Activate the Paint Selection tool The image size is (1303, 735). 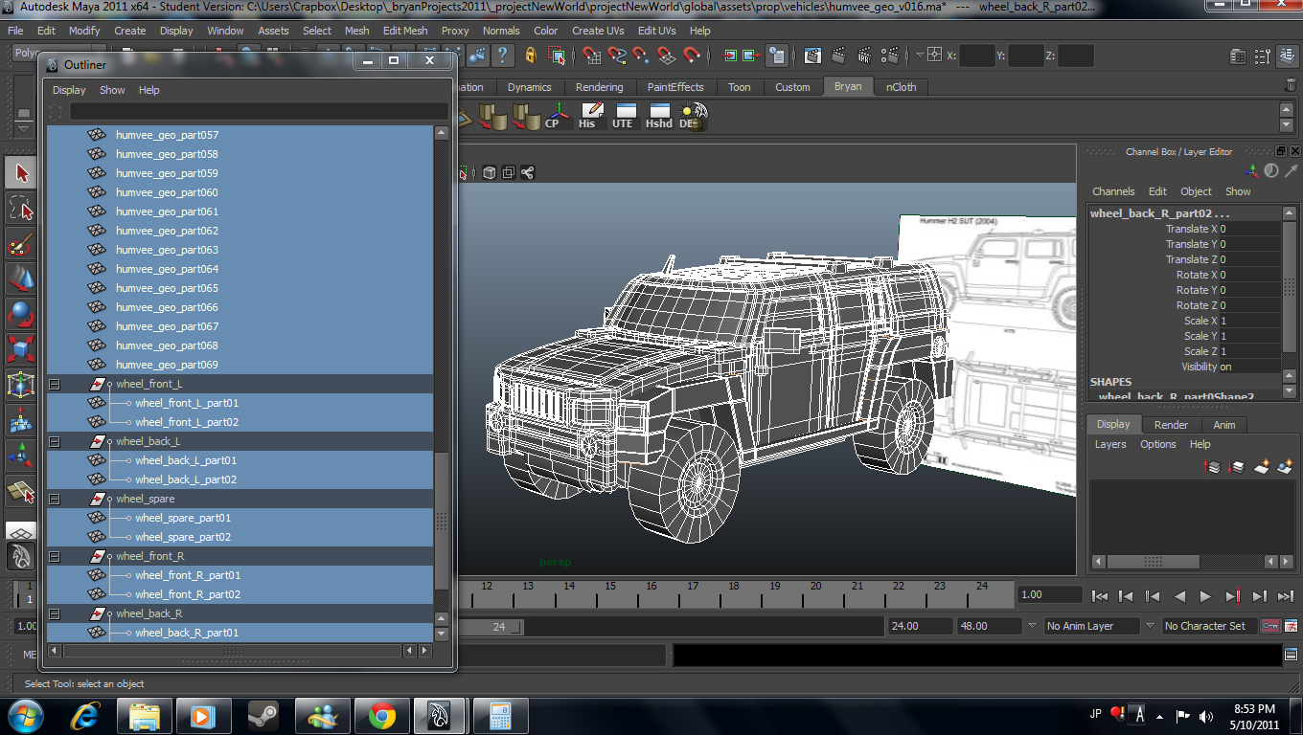tap(21, 245)
